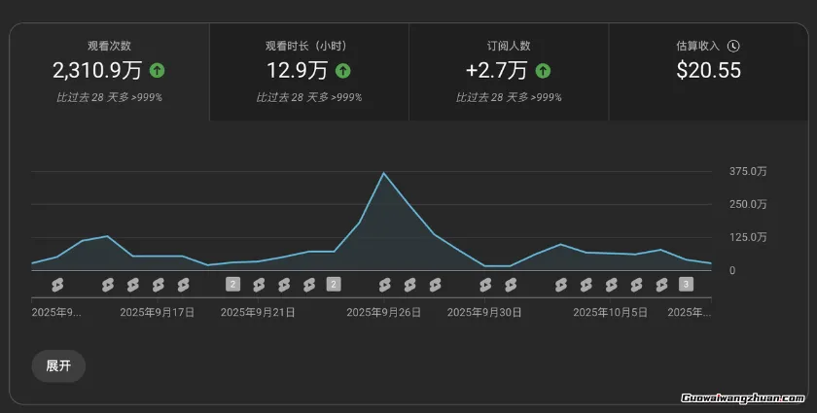The width and height of the screenshot is (817, 413).
Task: Click the clock icon beside 估算收入
Action: pos(733,46)
